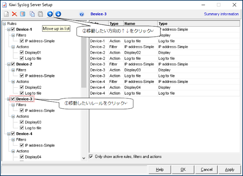Collapse Actions under Device-3
The width and height of the screenshot is (243, 176).
click(13, 116)
